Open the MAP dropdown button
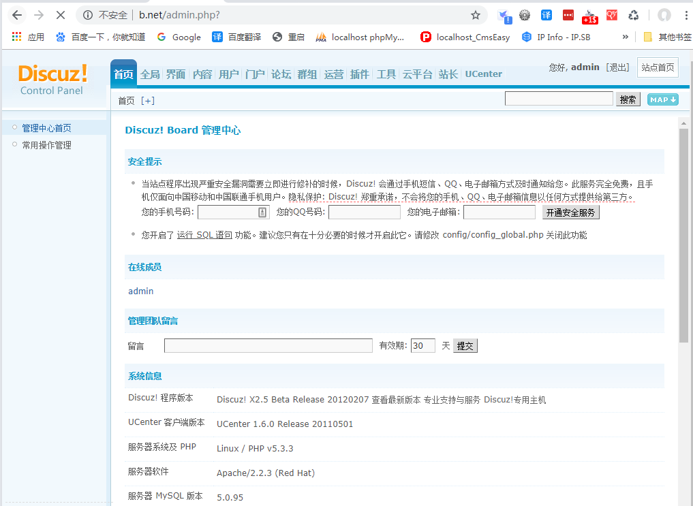 662,100
